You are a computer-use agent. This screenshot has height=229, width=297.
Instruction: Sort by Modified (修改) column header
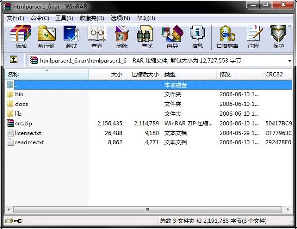[x=240, y=74]
